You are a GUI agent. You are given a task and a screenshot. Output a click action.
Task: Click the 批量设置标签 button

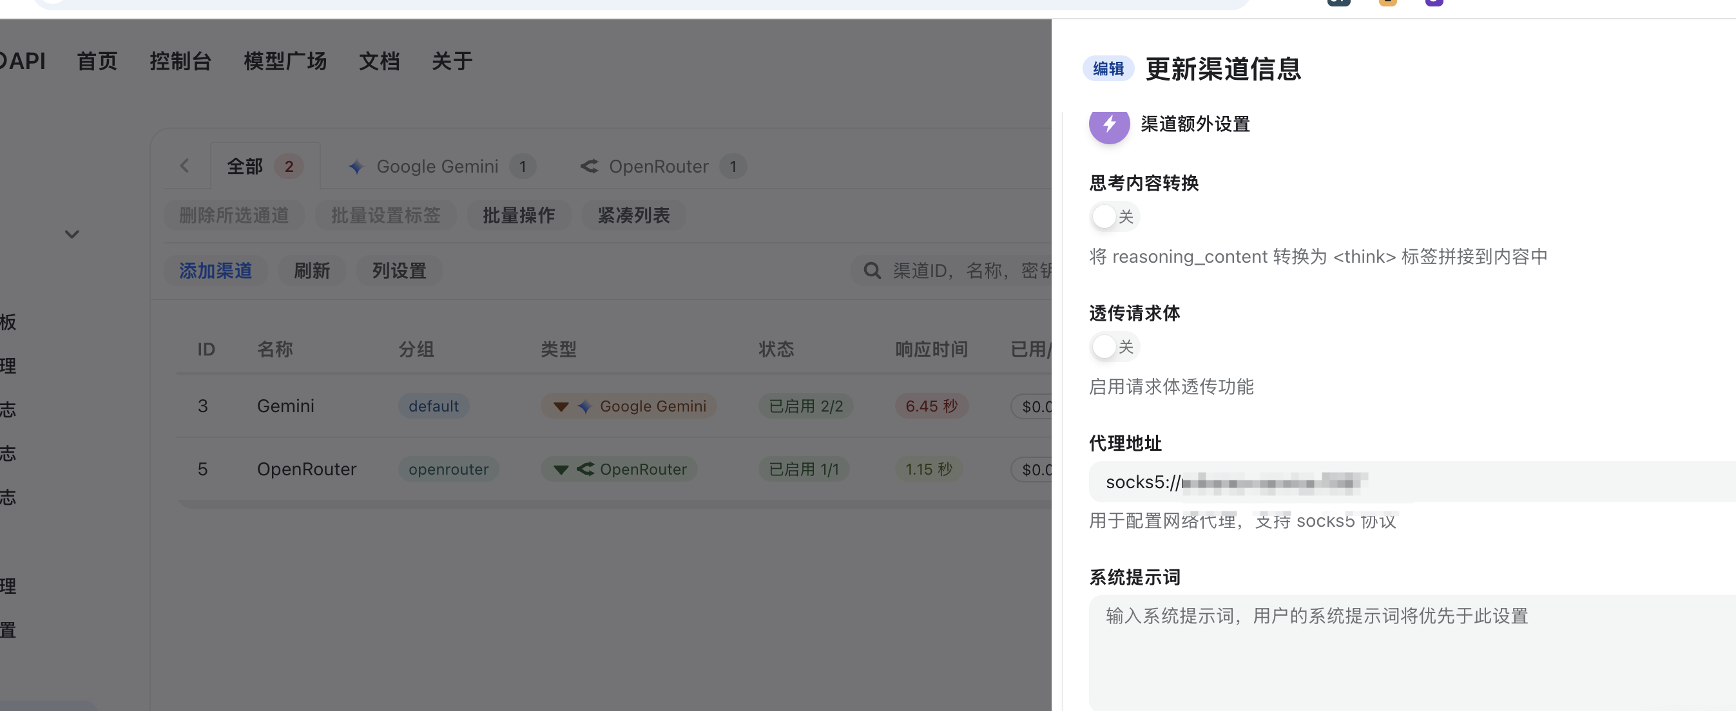click(x=385, y=216)
